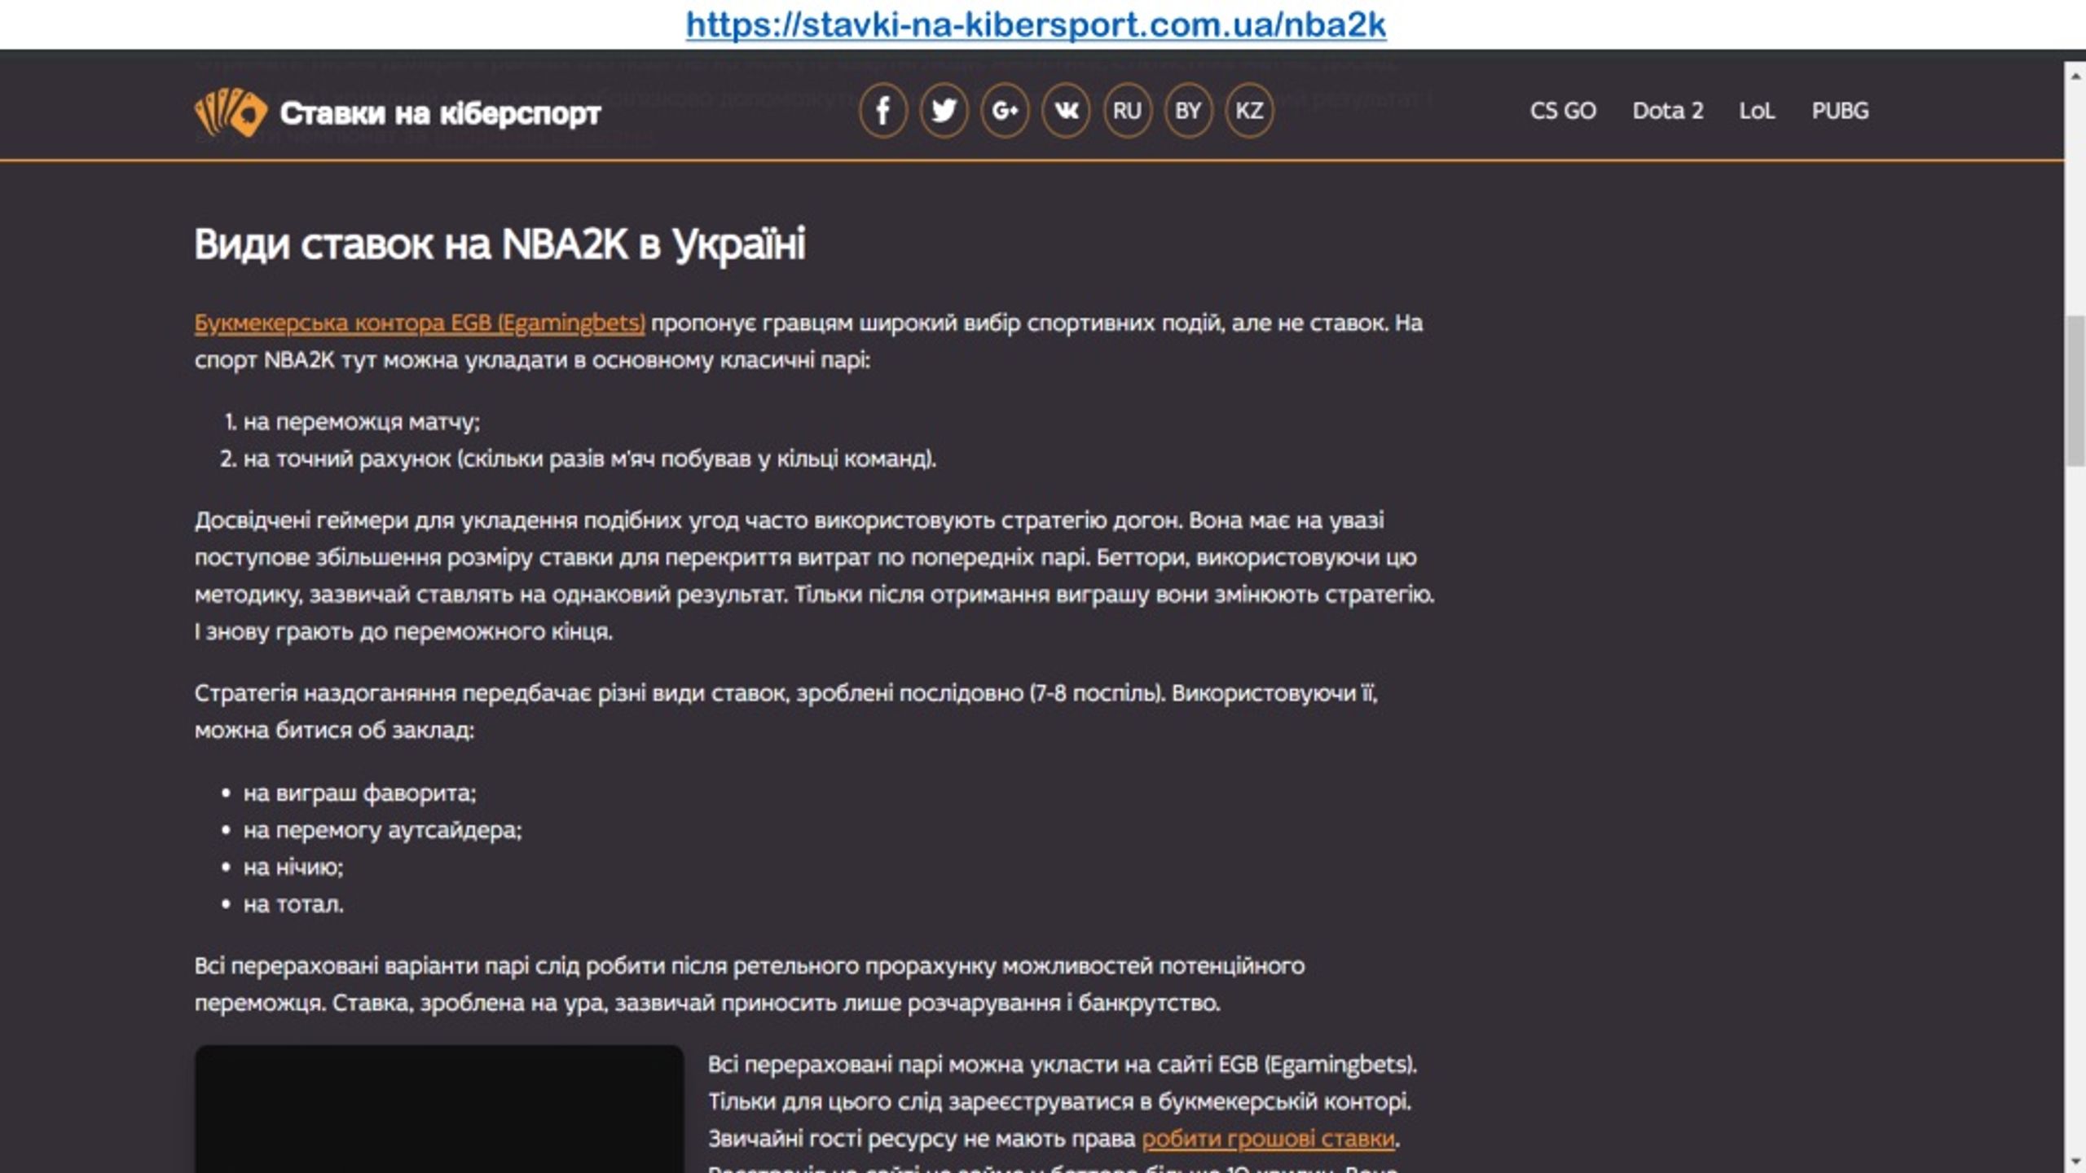Click paragraph starting Всі перераховані варіанти парі
This screenshot has height=1173, width=2086.
[749, 984]
